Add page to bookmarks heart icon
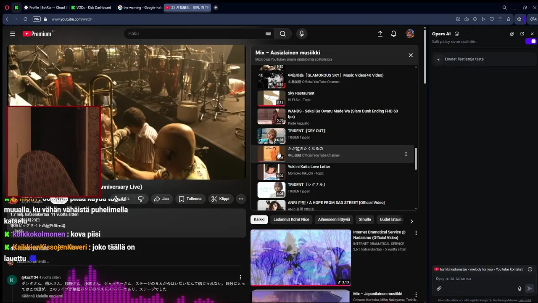The height and width of the screenshot is (303, 538). pos(492,19)
